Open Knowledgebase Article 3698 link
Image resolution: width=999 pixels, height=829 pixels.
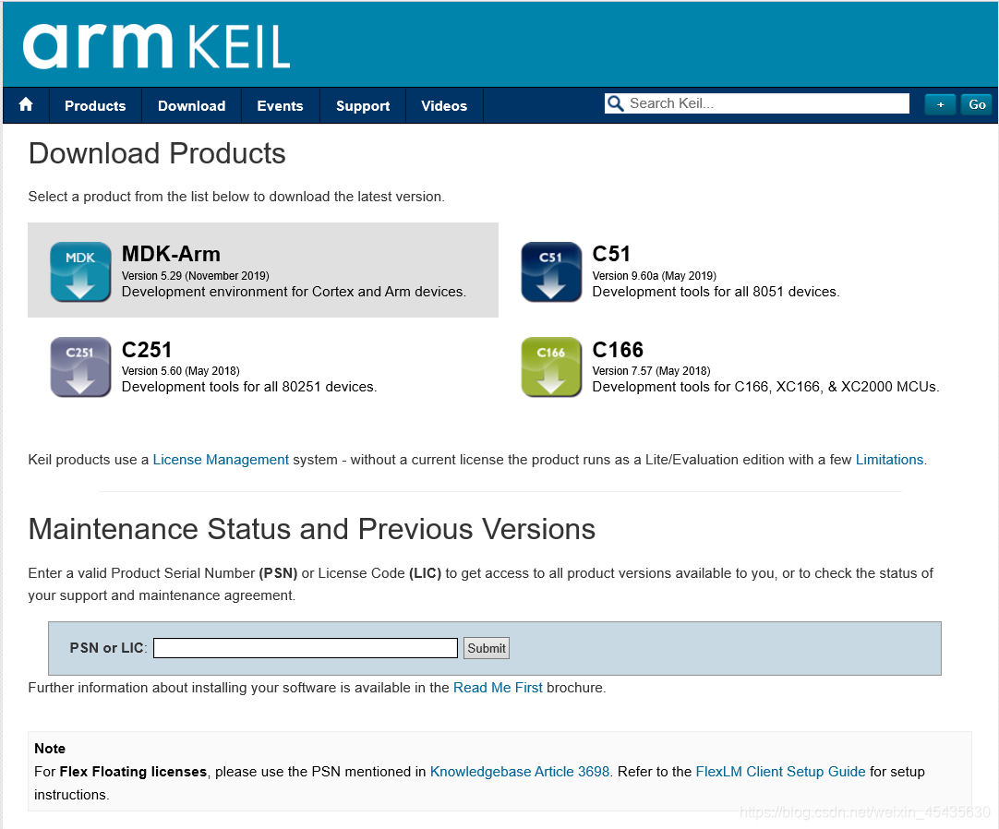pyautogui.click(x=520, y=772)
